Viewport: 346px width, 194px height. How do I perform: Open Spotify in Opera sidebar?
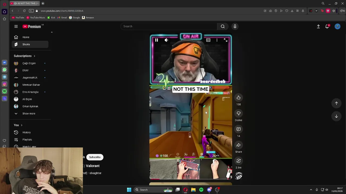click(4, 91)
